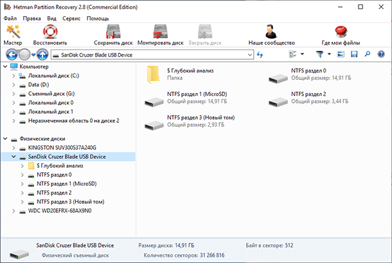Open the Сервис menu
392x263 pixels.
[71, 19]
